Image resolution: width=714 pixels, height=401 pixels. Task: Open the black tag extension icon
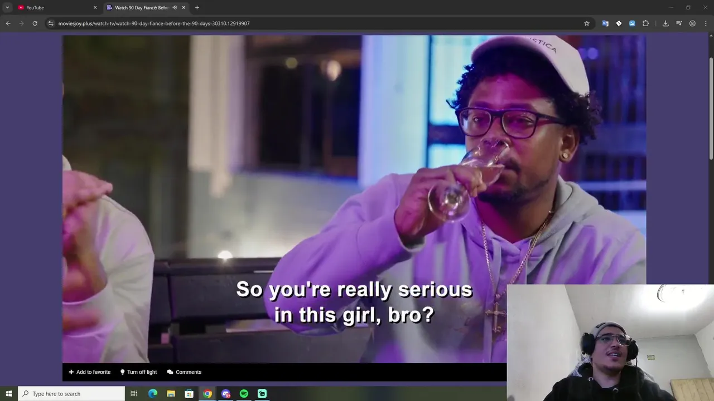point(619,23)
